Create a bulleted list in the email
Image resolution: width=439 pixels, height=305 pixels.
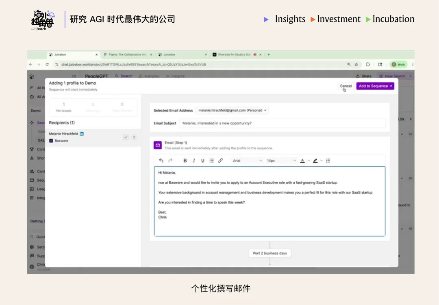point(211,160)
